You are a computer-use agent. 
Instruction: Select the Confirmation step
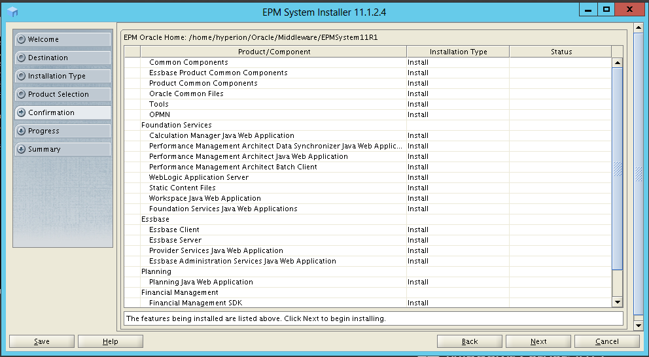(x=63, y=112)
